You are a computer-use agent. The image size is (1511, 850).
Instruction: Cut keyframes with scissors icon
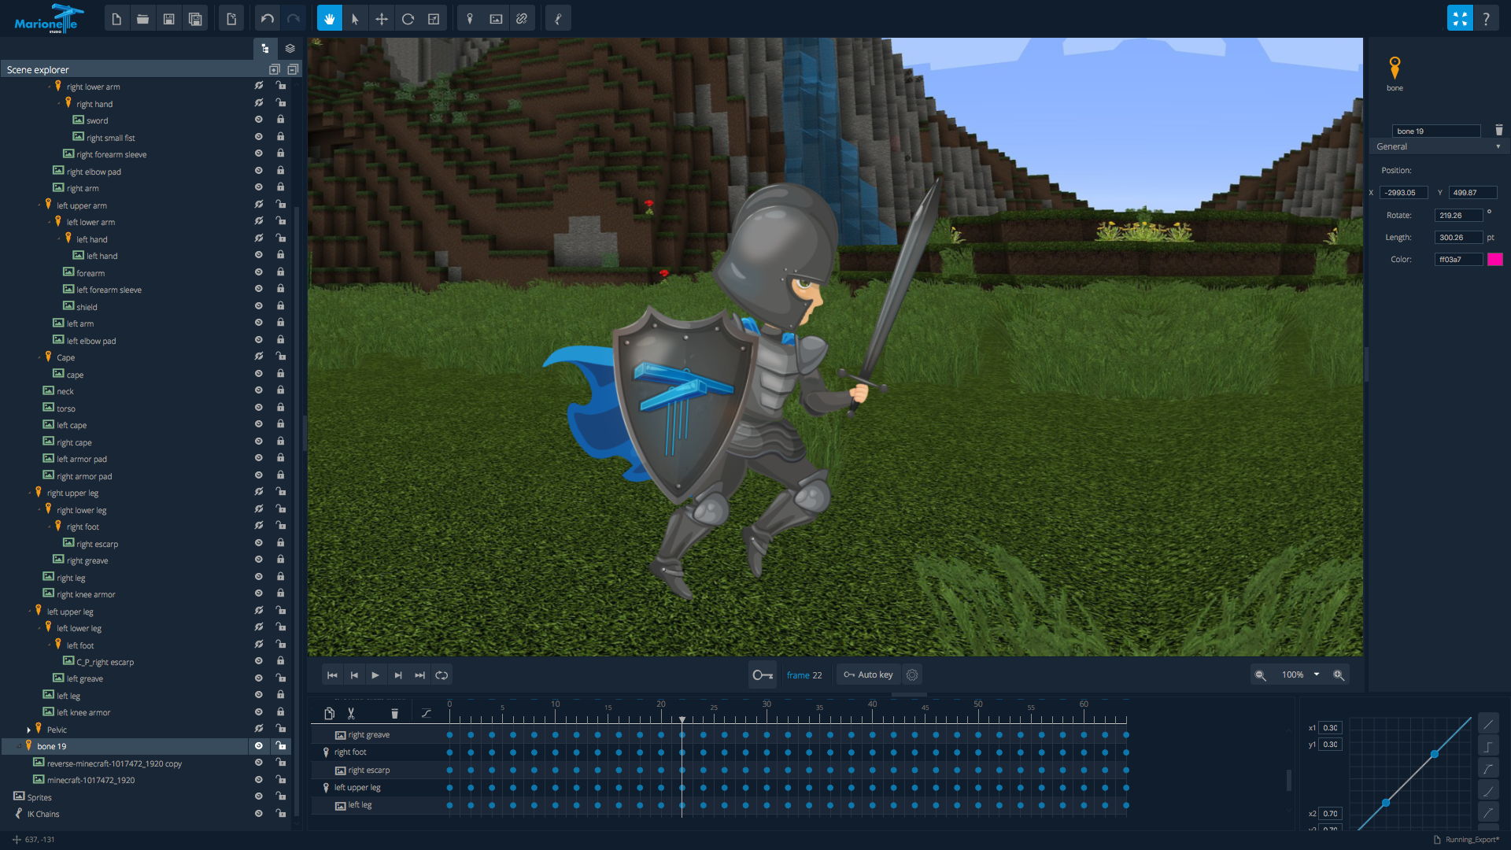tap(351, 714)
